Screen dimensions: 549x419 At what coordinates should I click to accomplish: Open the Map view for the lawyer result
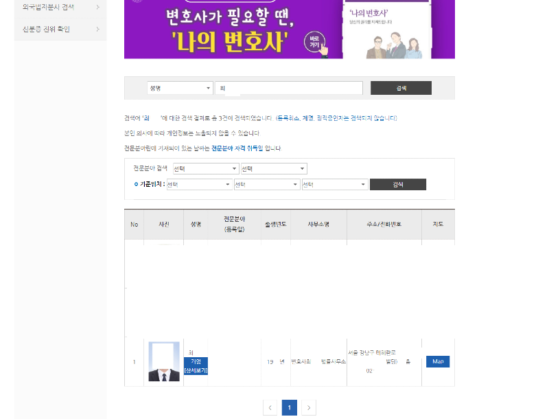pos(437,361)
